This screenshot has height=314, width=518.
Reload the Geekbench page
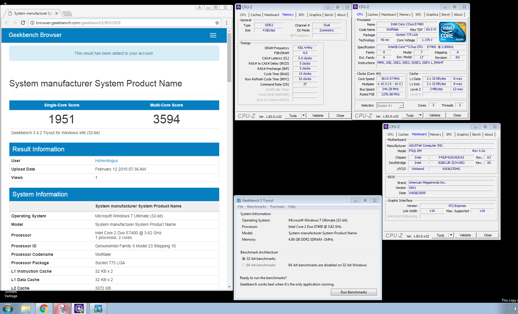23,23
